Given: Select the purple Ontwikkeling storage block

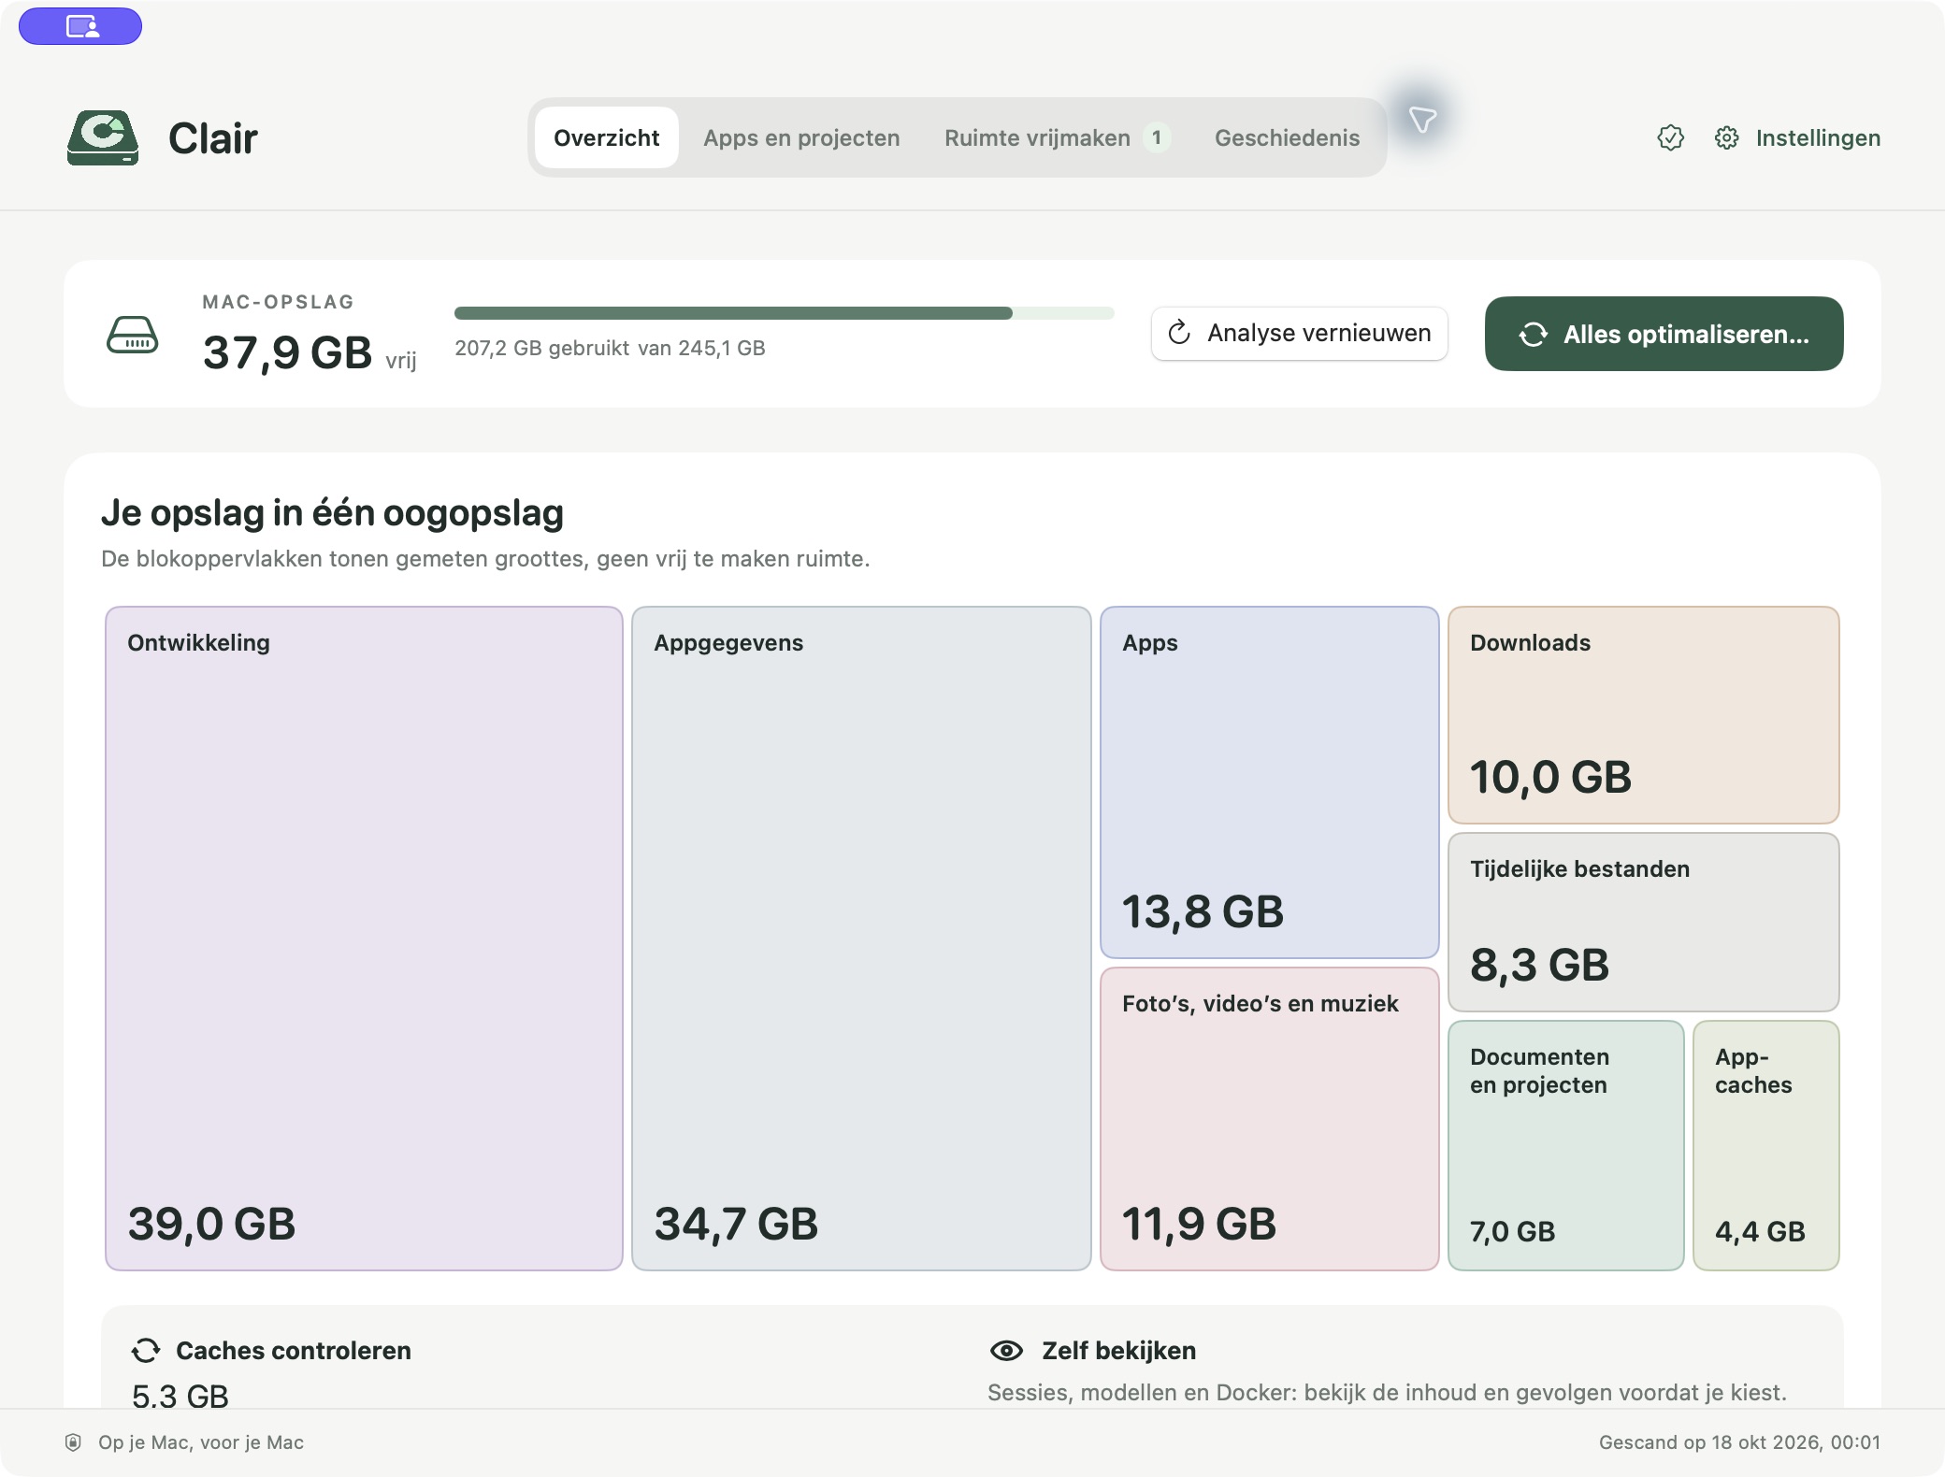Looking at the screenshot, I should 364,939.
